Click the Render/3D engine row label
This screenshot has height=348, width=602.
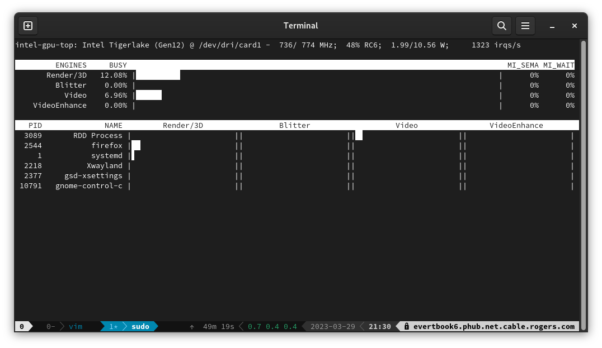(x=67, y=75)
